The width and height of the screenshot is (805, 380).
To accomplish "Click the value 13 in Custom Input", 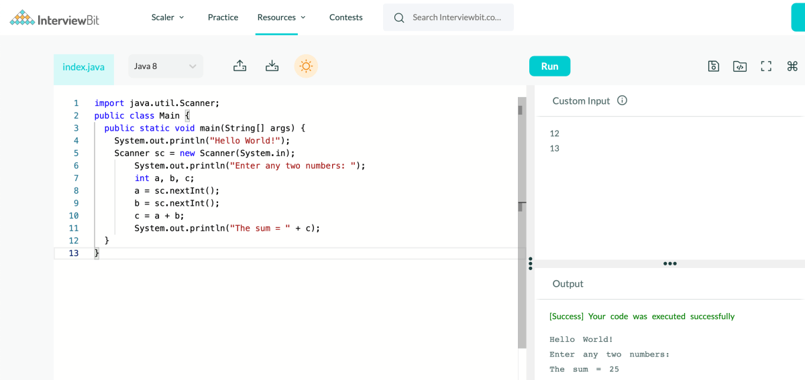I will point(554,148).
